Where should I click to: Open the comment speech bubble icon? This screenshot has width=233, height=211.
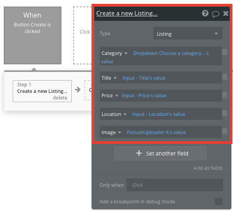click(215, 14)
